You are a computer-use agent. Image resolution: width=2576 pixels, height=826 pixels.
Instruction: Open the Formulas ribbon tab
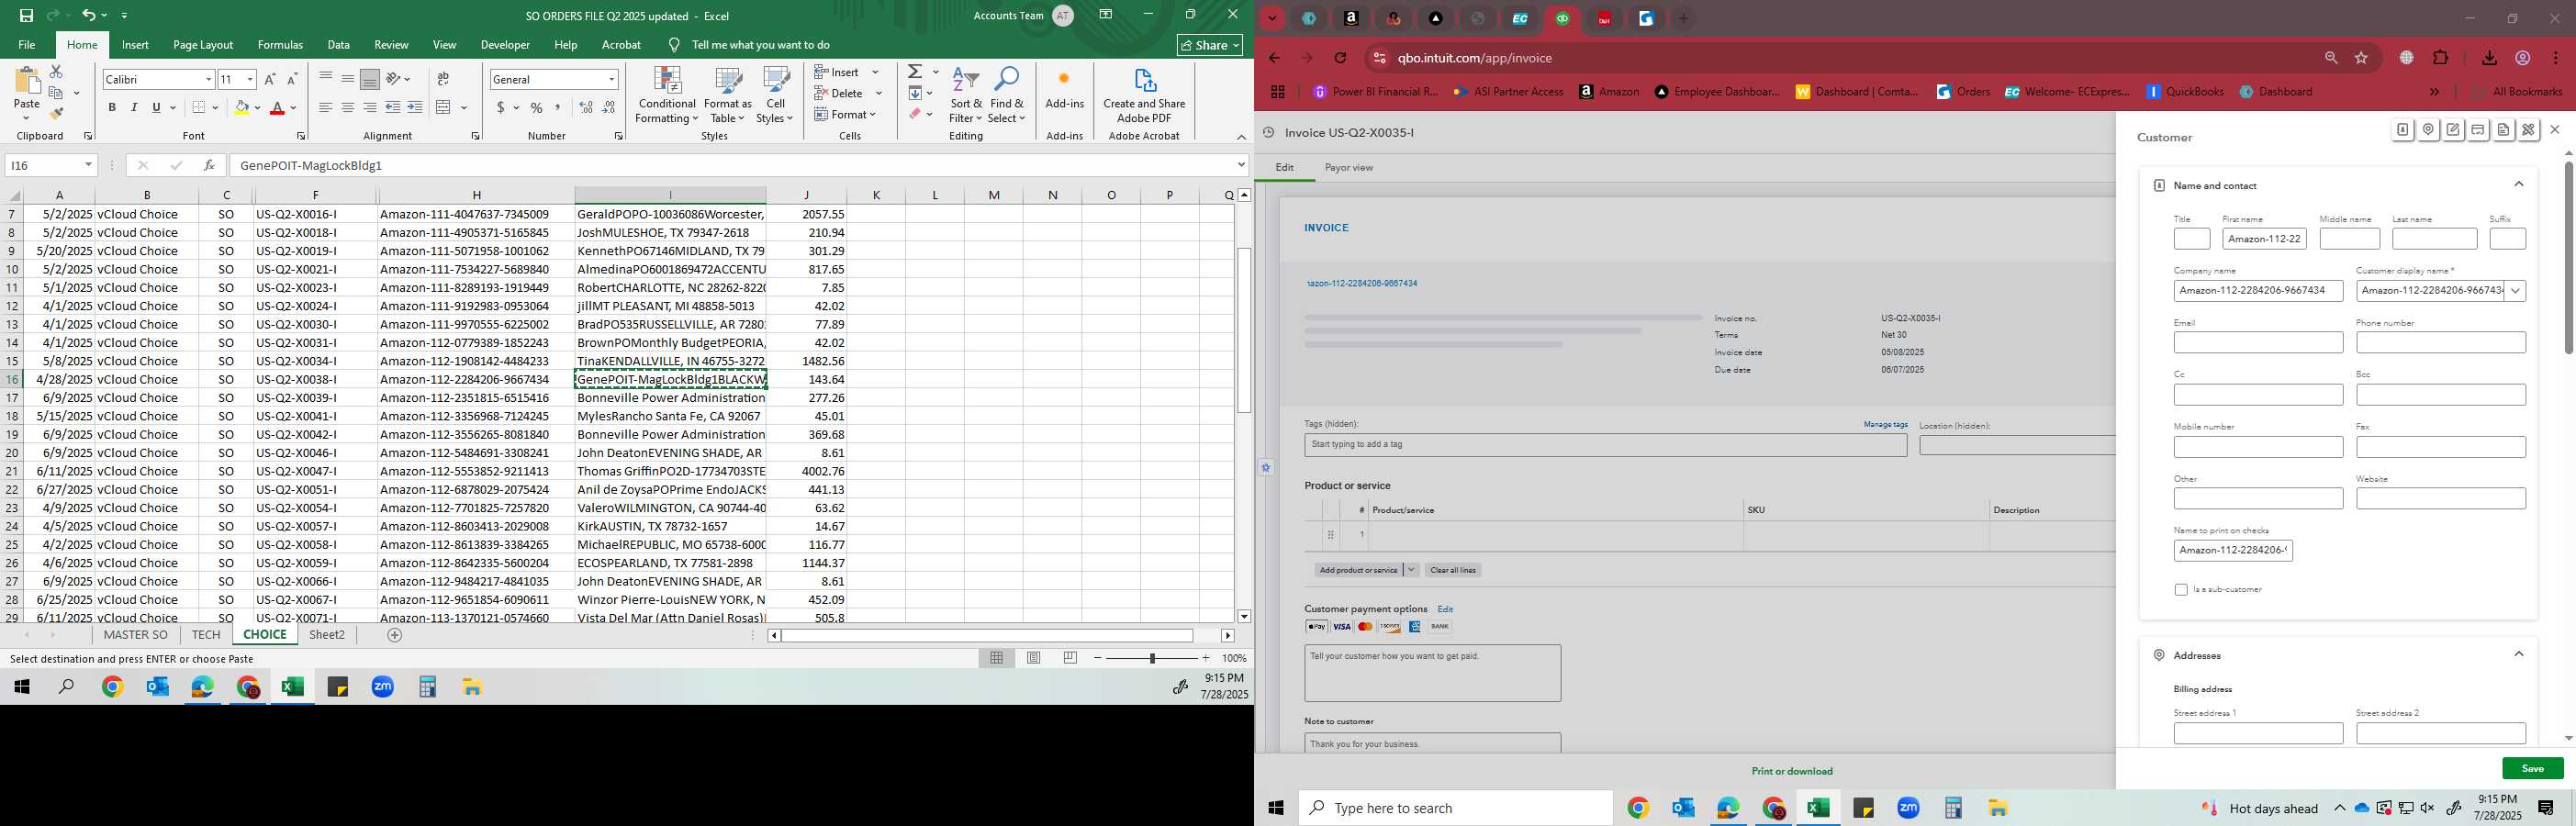click(280, 45)
